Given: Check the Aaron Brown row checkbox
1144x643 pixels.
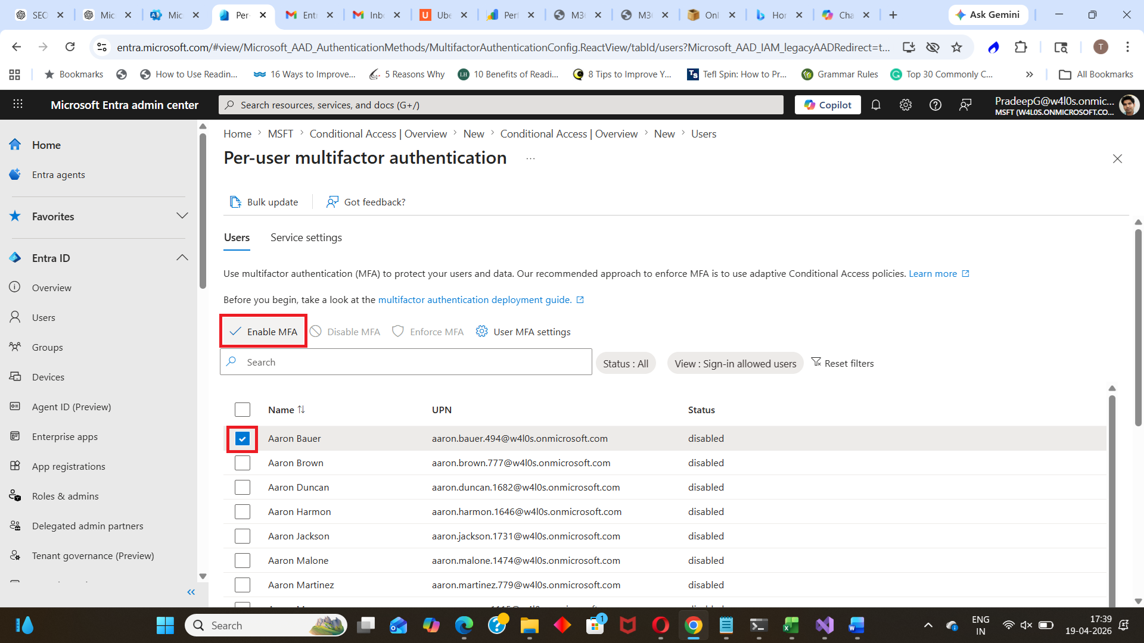Looking at the screenshot, I should pos(242,463).
